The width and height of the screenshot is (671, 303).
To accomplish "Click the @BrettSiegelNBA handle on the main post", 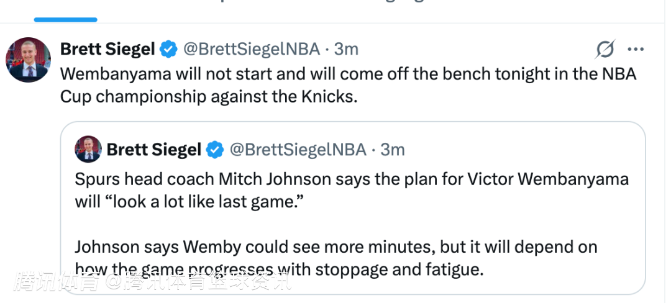I will 251,48.
